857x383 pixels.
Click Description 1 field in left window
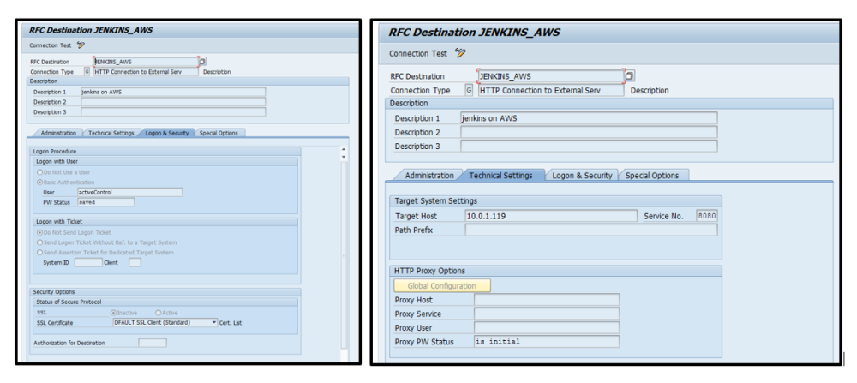click(173, 92)
